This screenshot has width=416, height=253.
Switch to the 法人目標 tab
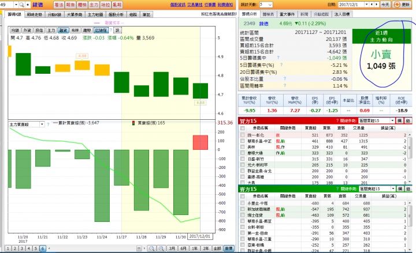coord(342,14)
